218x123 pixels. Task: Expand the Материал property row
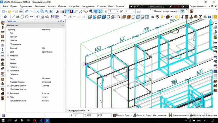[8, 56]
